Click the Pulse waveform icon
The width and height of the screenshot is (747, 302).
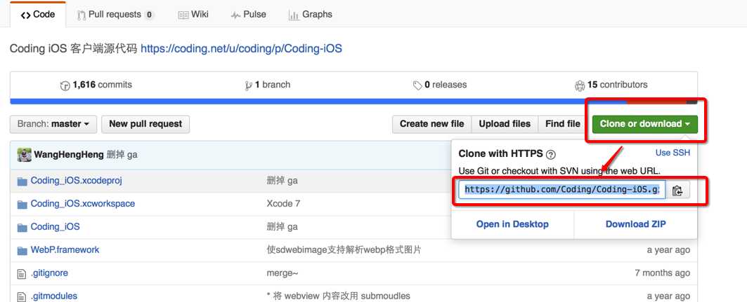pos(235,15)
